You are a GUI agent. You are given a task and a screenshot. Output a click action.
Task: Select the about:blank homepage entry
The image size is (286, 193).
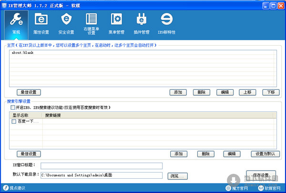click(22, 52)
